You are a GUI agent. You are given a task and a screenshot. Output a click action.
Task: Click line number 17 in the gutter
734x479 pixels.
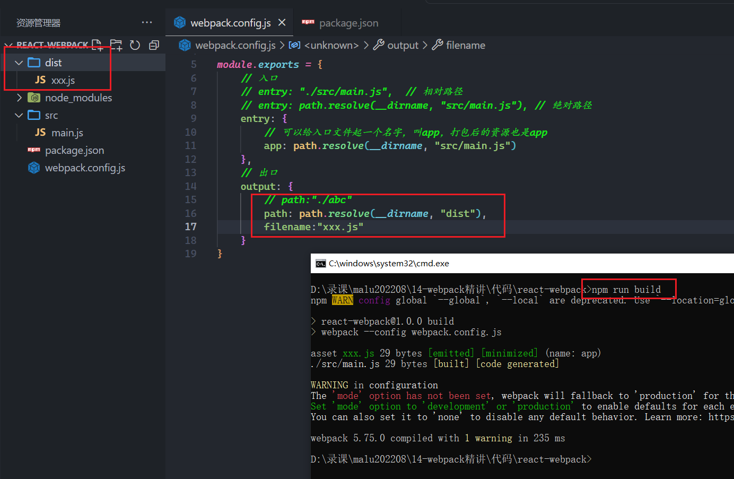190,227
